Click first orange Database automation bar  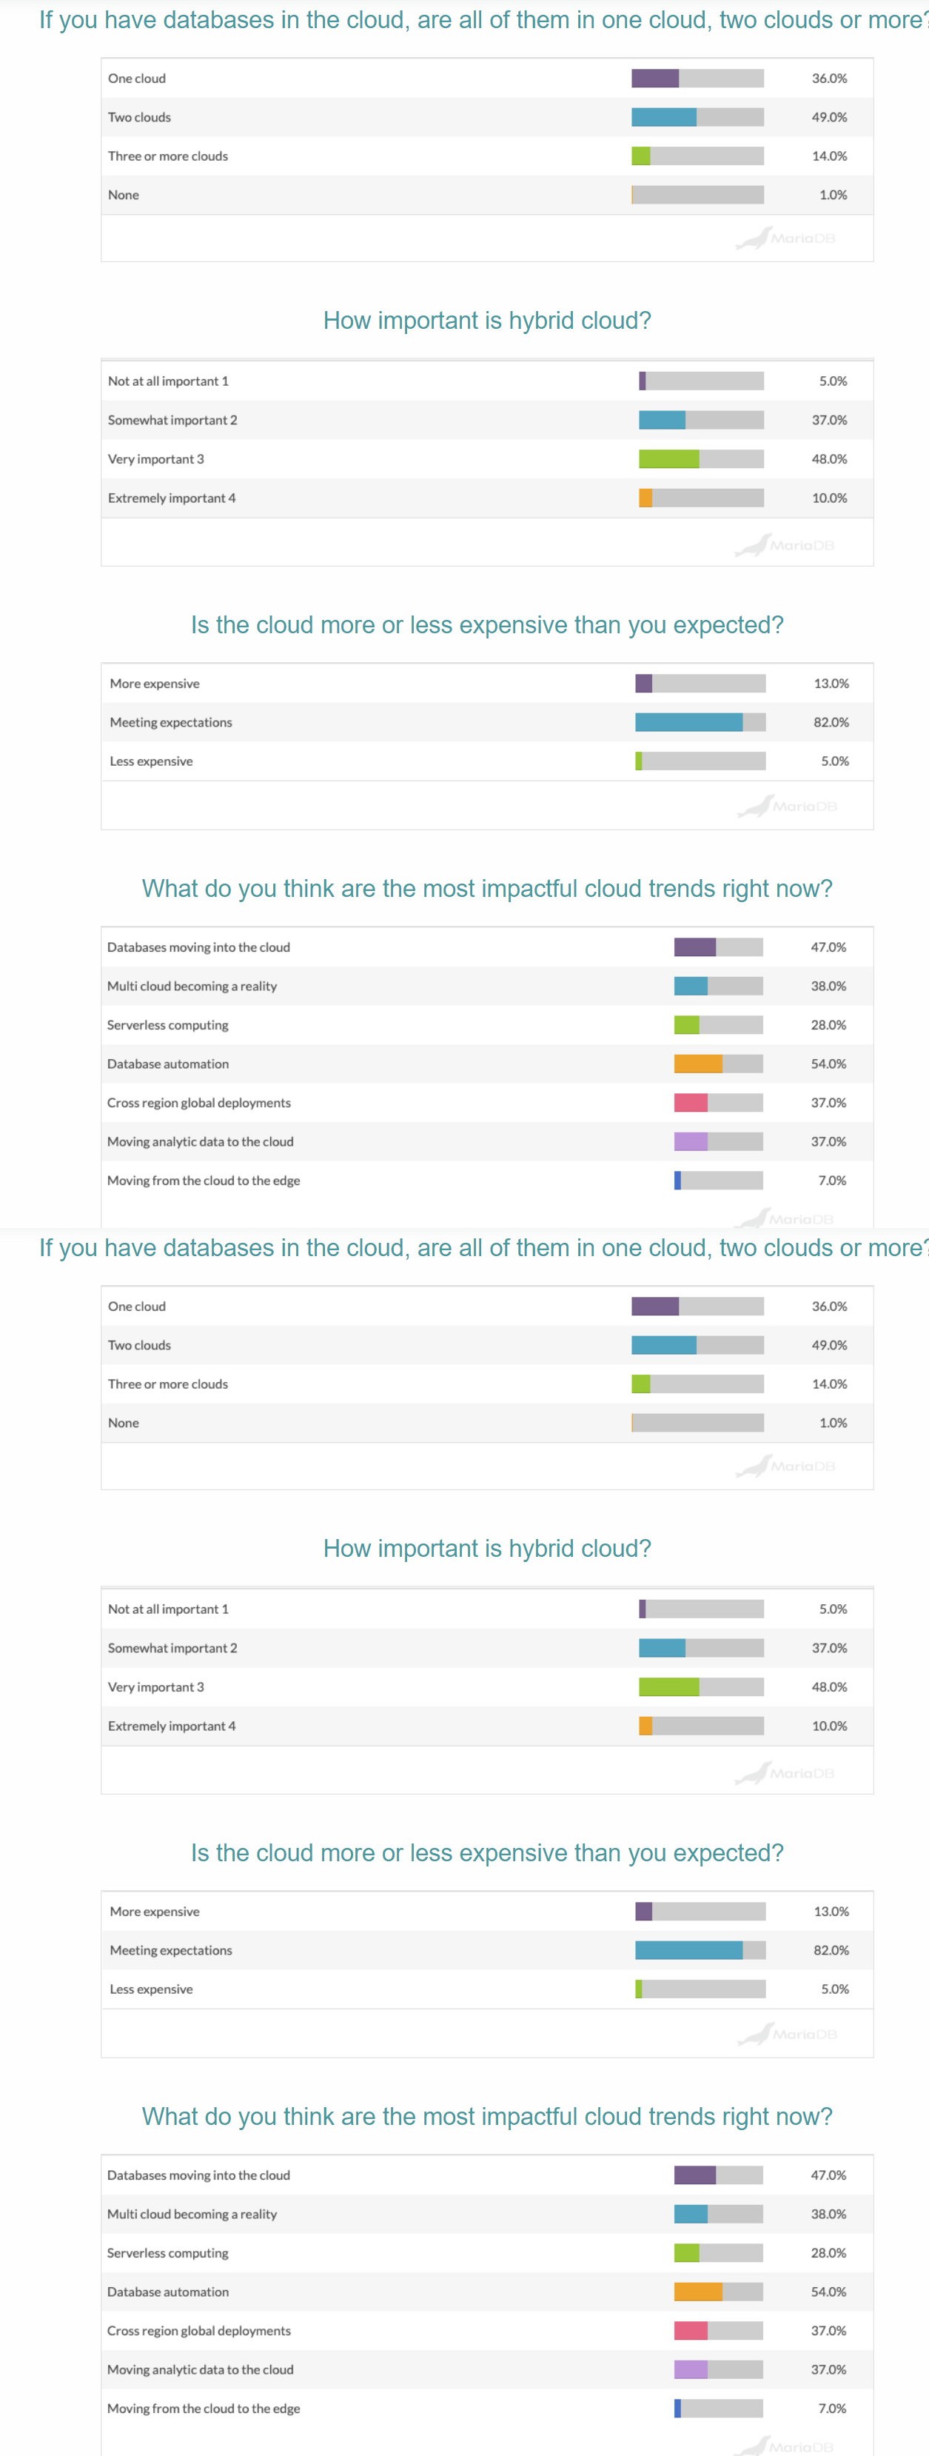[699, 1064]
